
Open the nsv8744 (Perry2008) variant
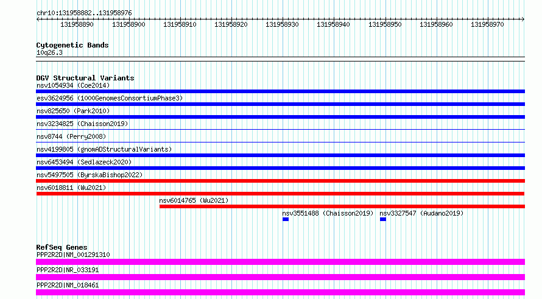tap(71, 136)
